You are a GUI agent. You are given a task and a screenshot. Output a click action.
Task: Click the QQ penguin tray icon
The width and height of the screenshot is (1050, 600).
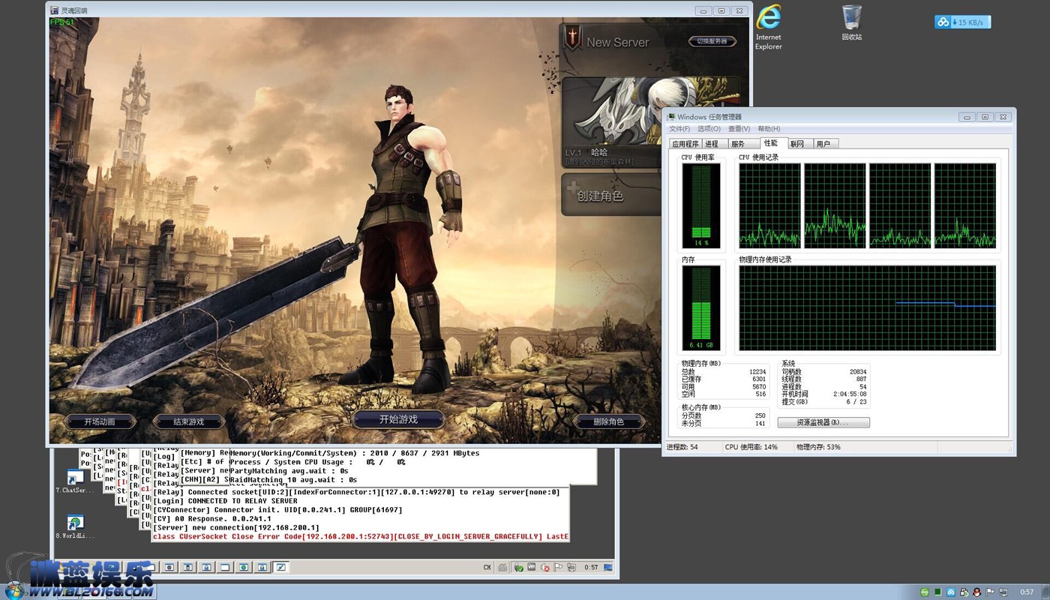tap(976, 592)
